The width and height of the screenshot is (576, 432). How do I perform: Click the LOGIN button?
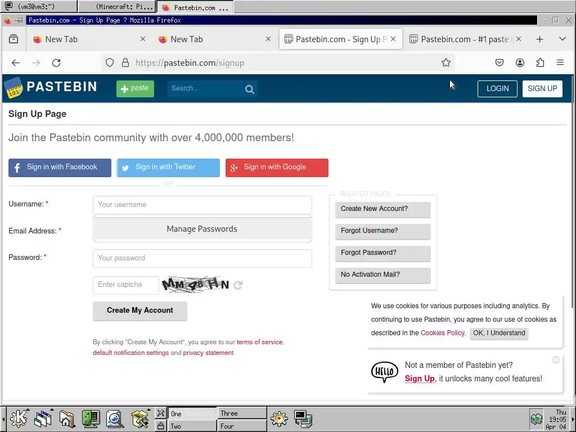point(497,88)
